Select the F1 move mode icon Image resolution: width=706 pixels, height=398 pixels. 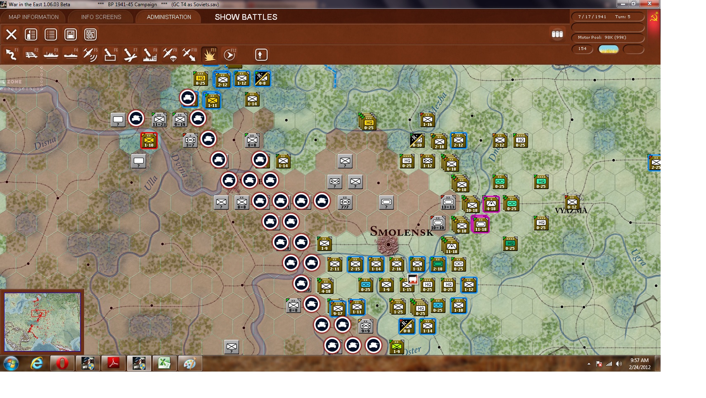pos(11,54)
